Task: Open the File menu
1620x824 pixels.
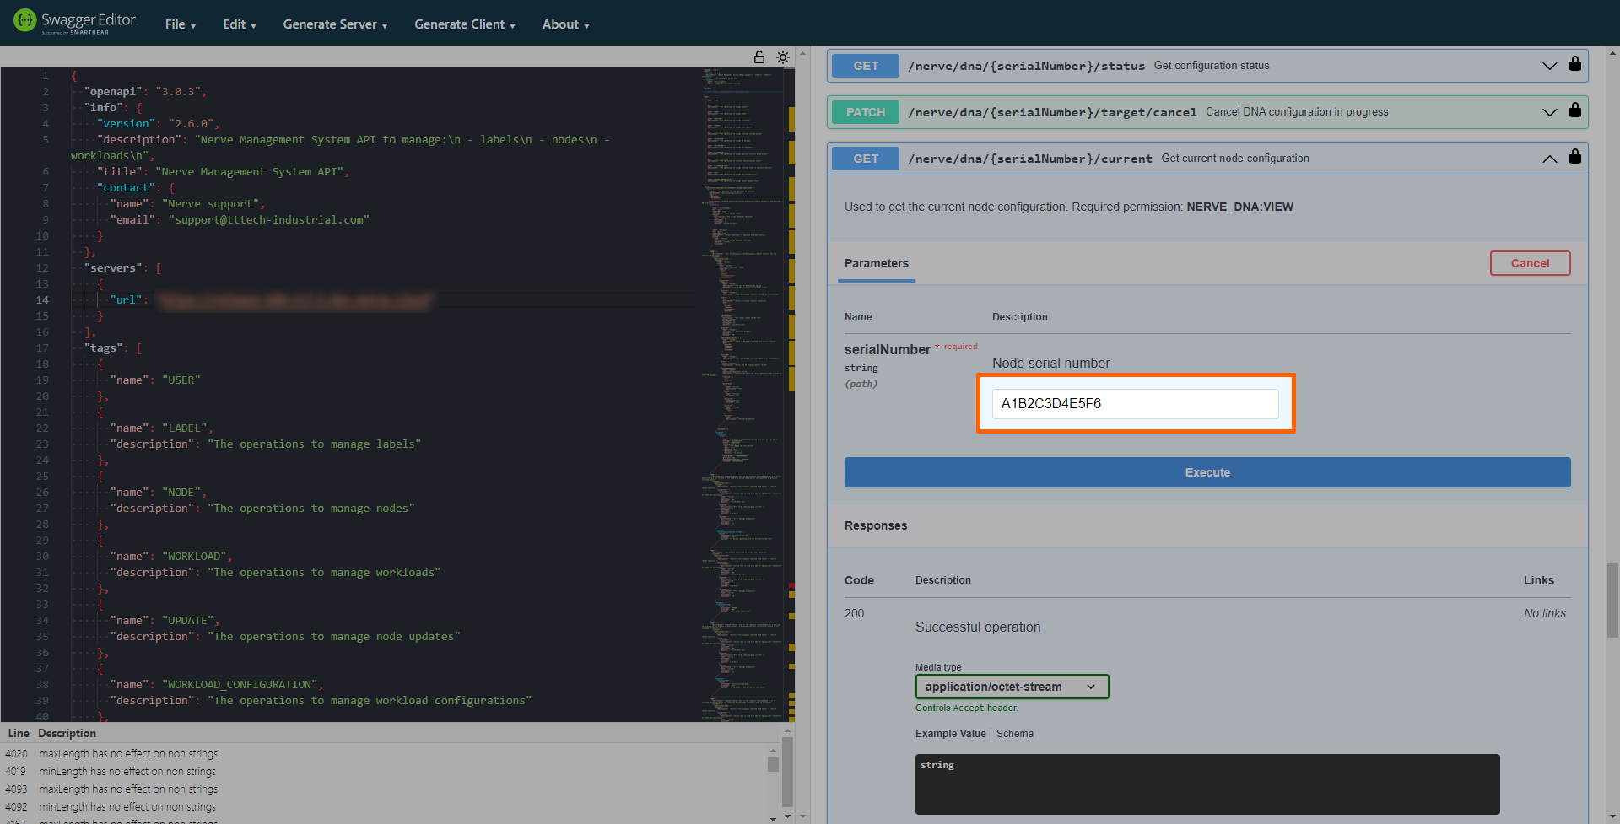Action: pyautogui.click(x=180, y=24)
